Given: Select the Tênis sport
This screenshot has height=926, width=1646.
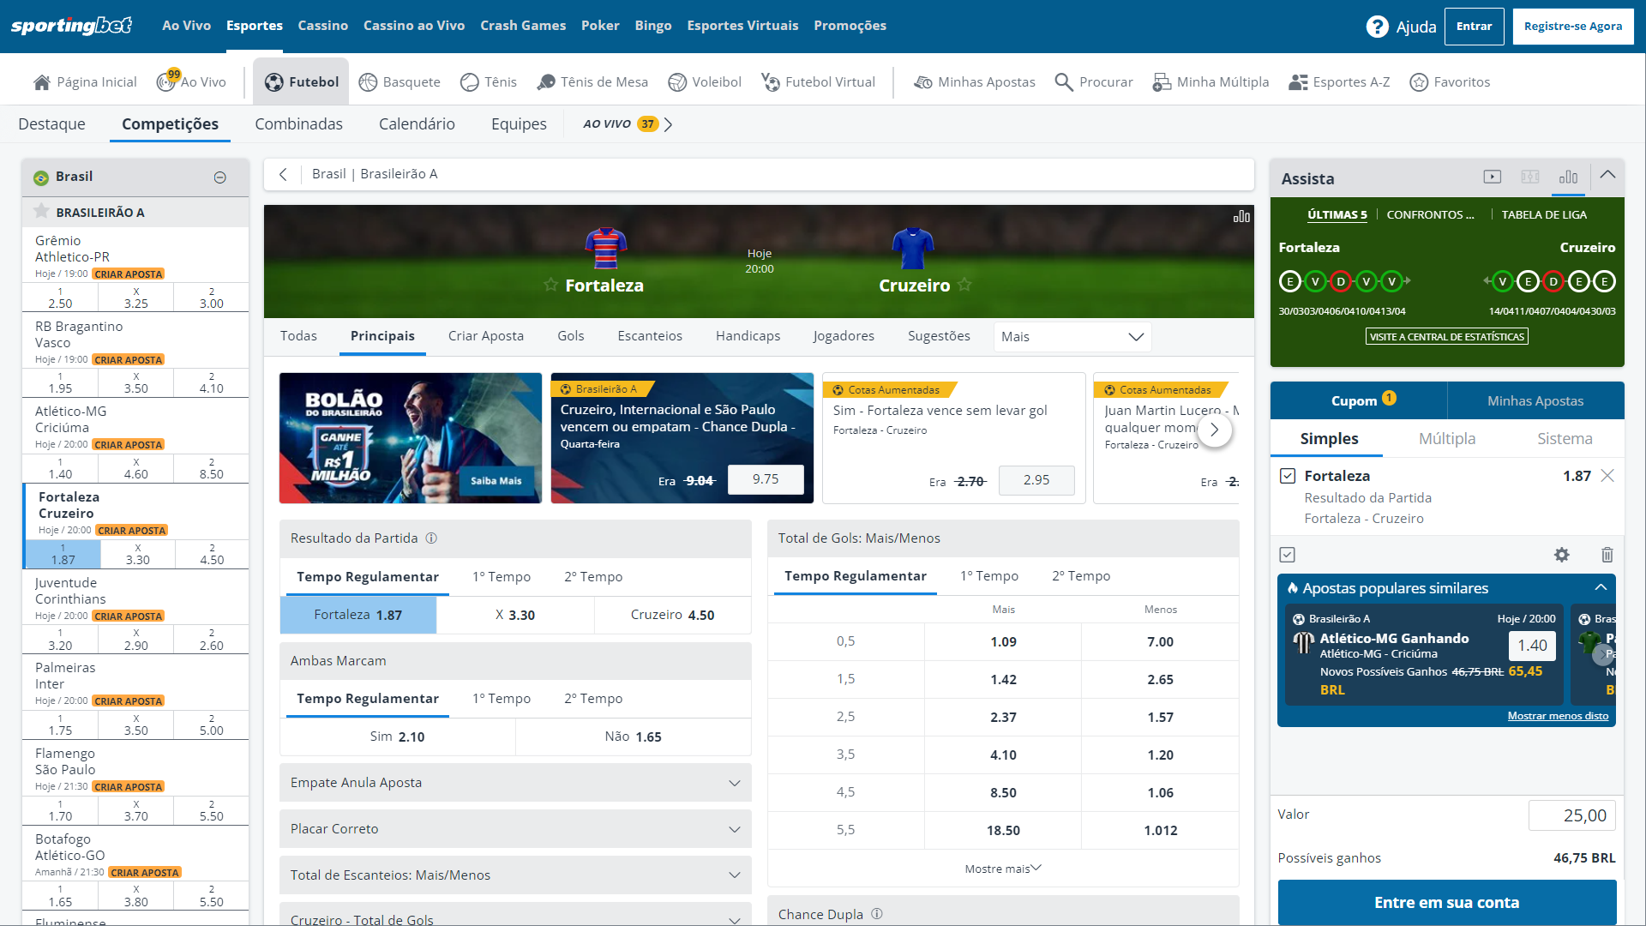Looking at the screenshot, I should pos(489,82).
